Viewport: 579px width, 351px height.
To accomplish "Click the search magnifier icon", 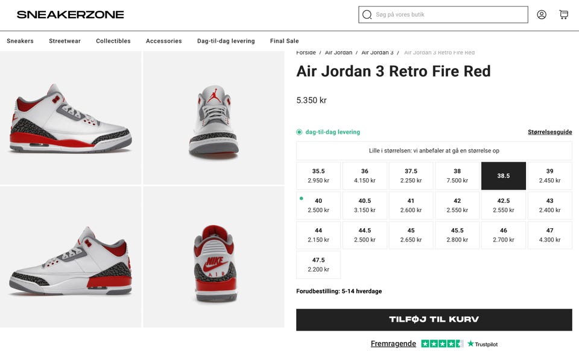I will 367,14.
